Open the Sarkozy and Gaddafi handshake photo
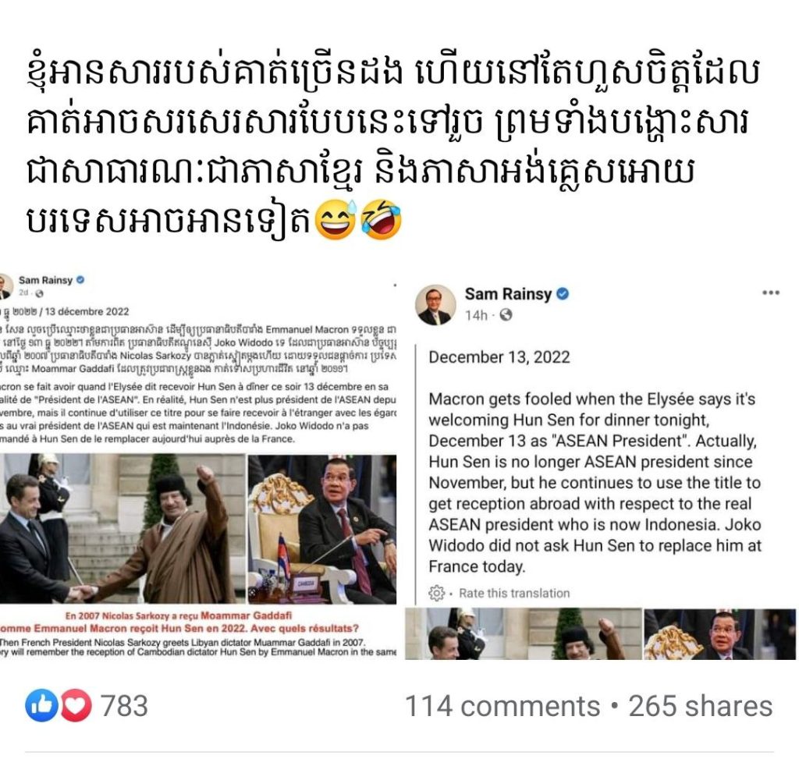 (122, 528)
